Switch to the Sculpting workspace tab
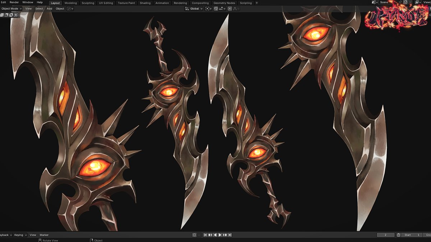The height and width of the screenshot is (242, 431). point(88,3)
